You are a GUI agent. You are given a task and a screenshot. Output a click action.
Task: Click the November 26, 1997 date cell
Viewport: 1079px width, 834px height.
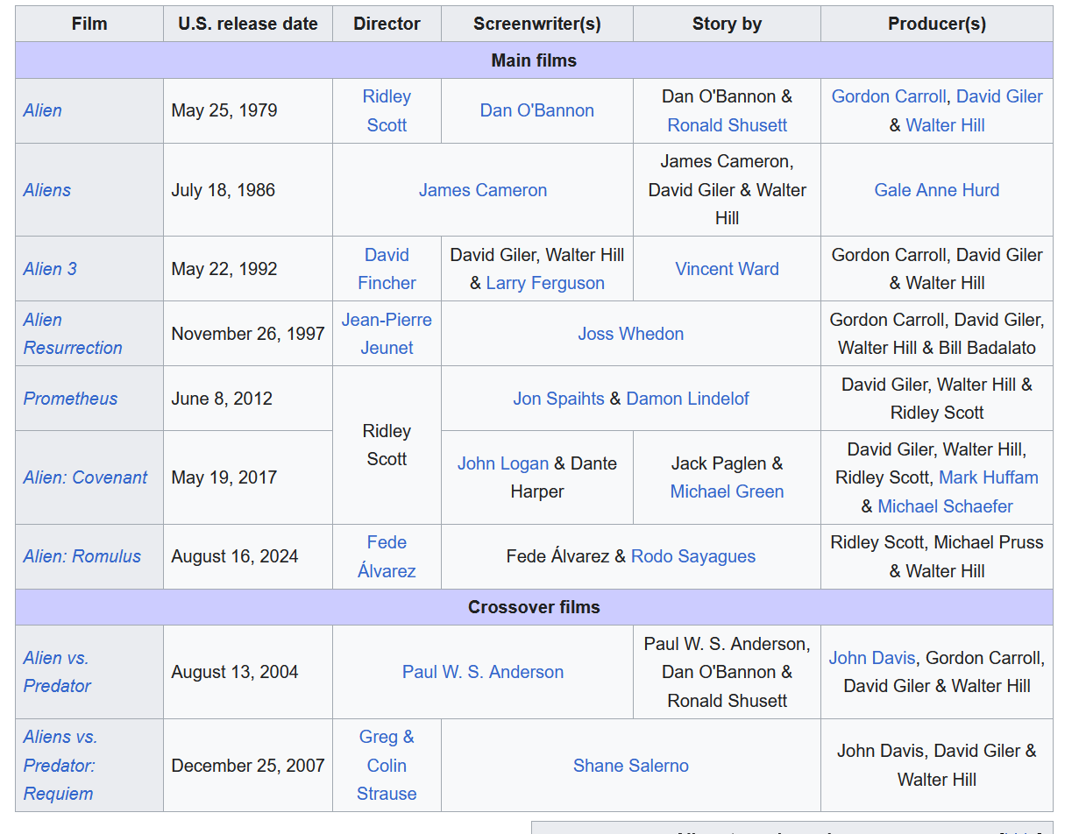pyautogui.click(x=248, y=334)
